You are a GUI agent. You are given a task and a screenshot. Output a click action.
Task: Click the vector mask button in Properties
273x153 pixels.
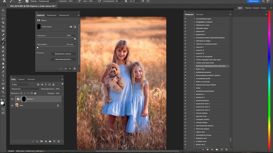[x=75, y=27]
